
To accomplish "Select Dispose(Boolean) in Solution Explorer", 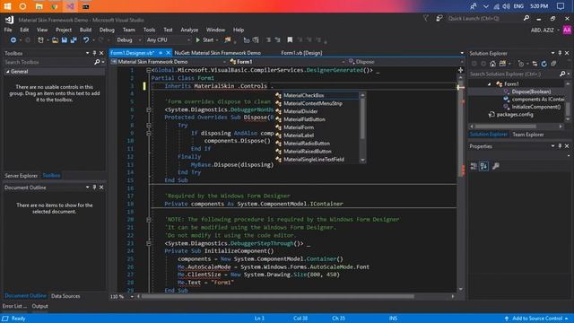I will point(531,92).
